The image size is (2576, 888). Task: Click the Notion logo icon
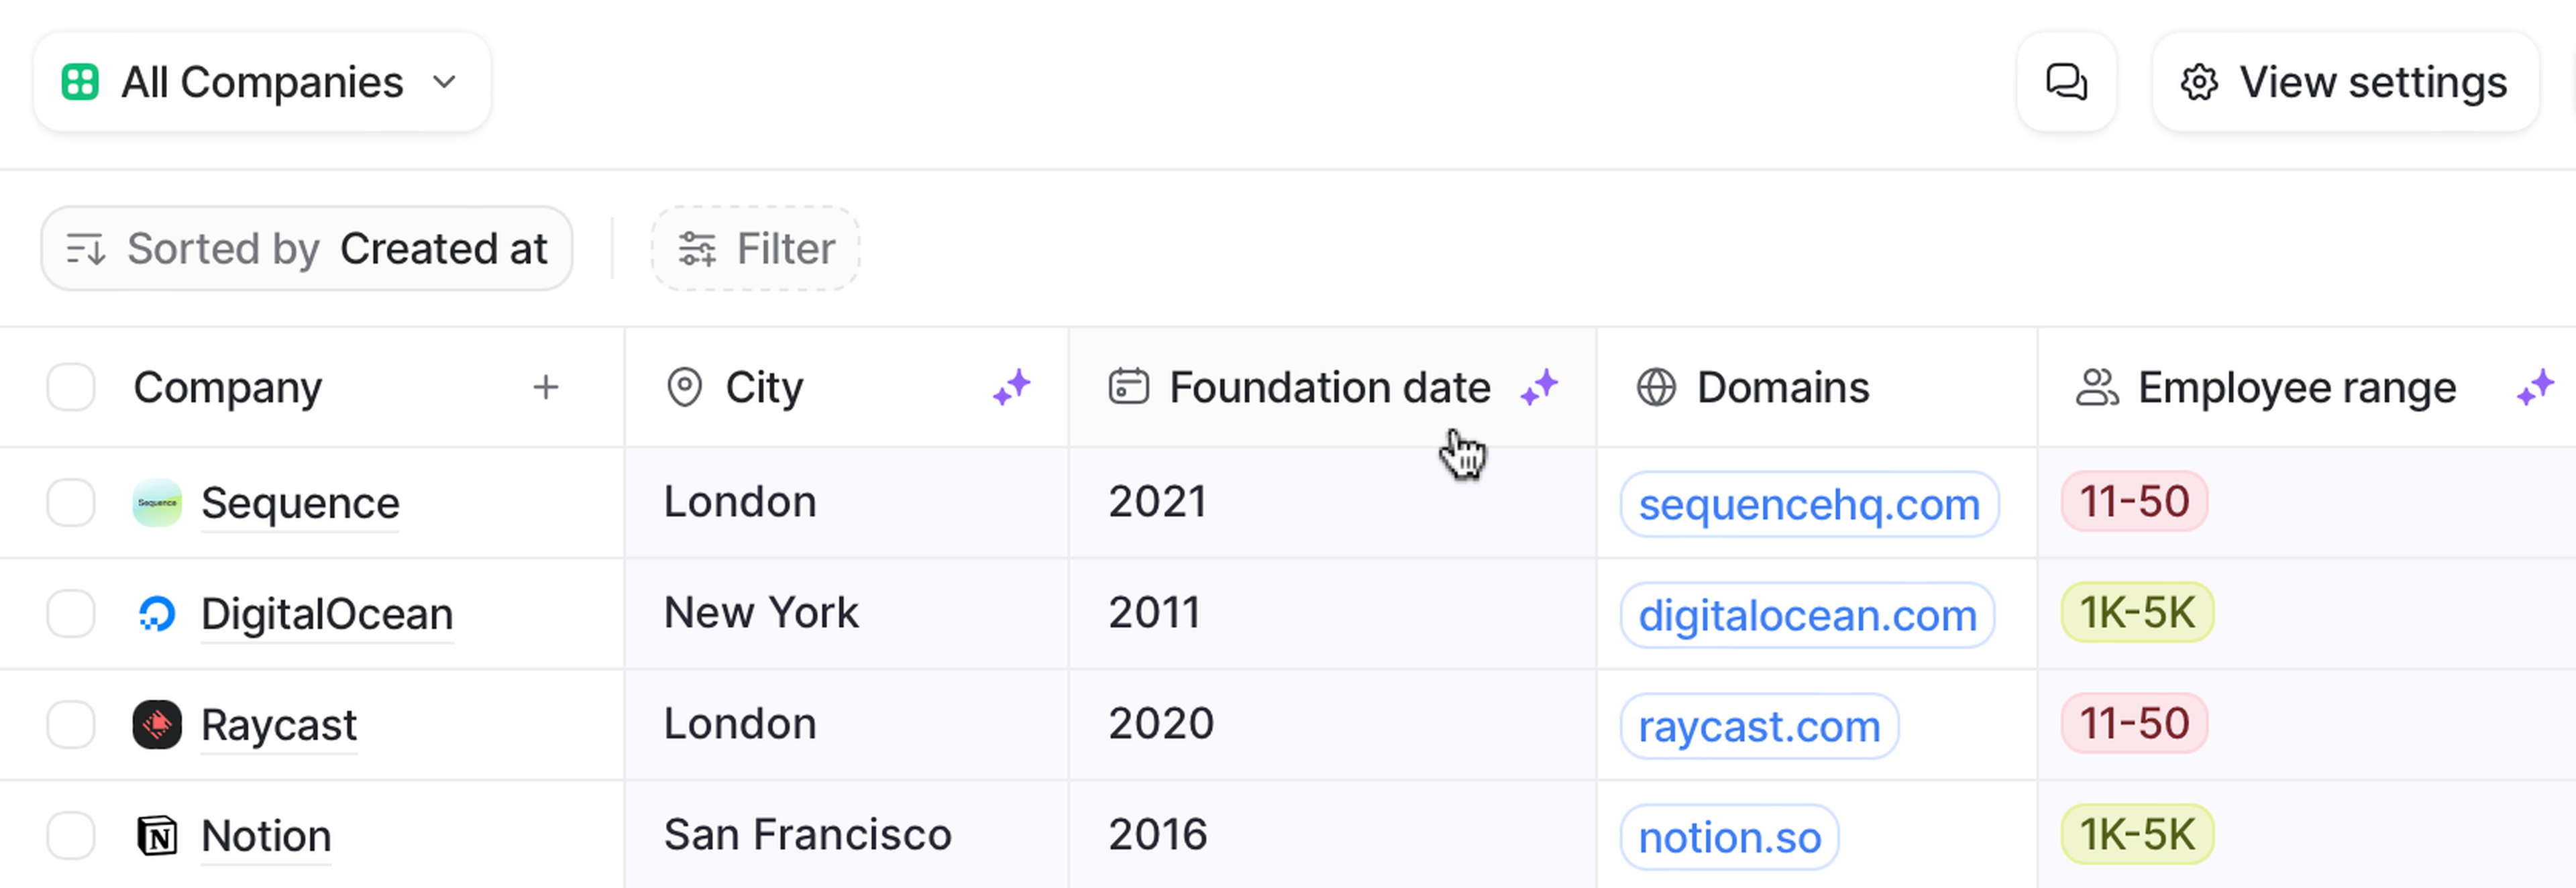pyautogui.click(x=157, y=835)
